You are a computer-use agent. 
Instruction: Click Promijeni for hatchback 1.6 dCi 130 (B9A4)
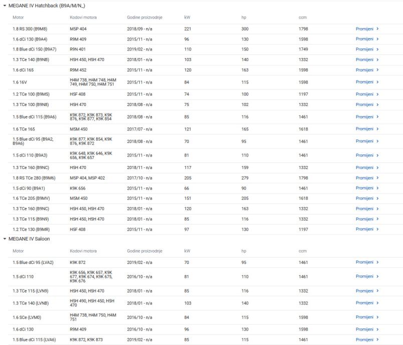[364, 39]
